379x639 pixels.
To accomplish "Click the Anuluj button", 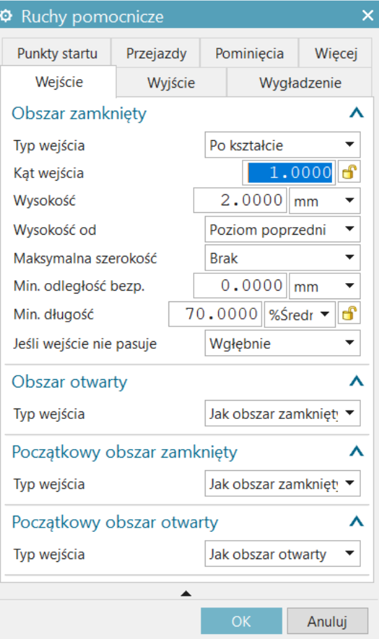I will point(327,621).
